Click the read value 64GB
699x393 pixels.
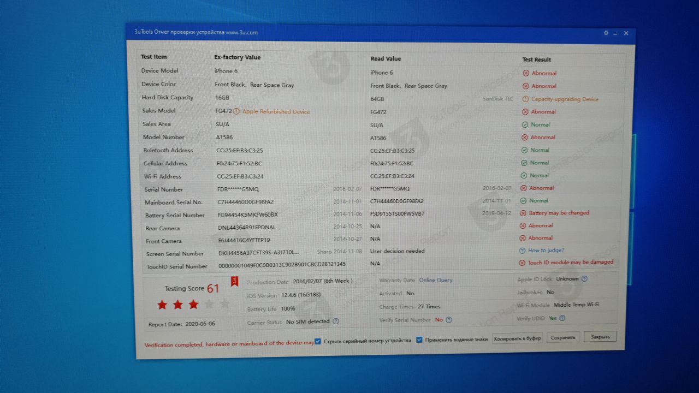(x=377, y=99)
